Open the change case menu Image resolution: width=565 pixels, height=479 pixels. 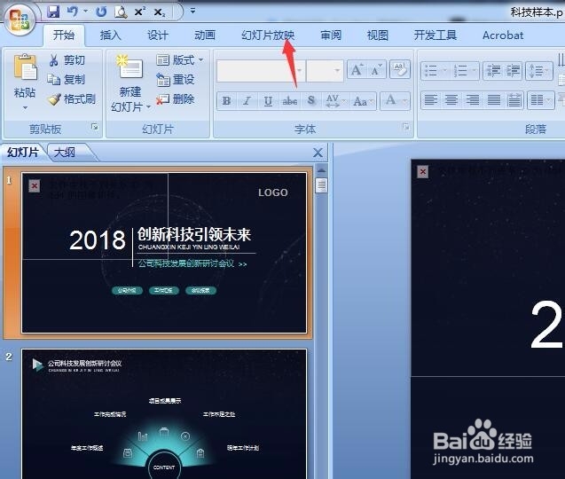pos(364,100)
